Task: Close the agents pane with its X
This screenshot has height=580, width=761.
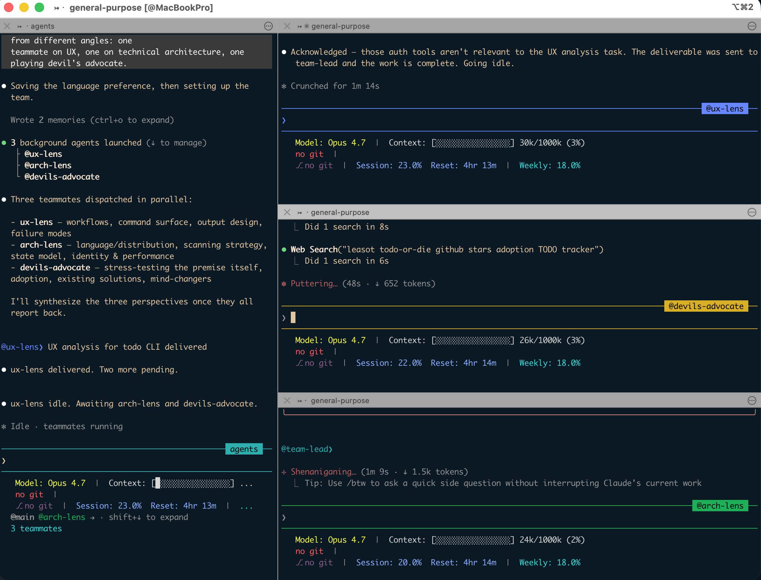Action: (x=7, y=26)
